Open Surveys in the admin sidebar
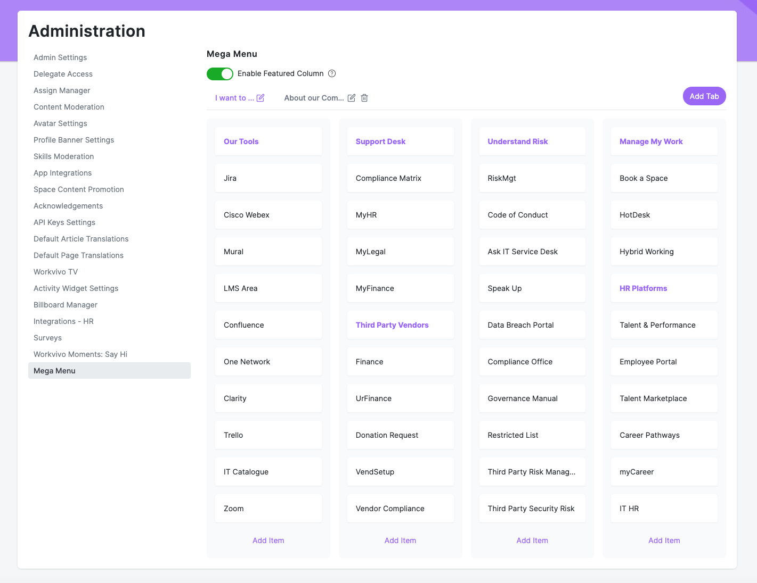Viewport: 757px width, 583px height. (x=47, y=337)
